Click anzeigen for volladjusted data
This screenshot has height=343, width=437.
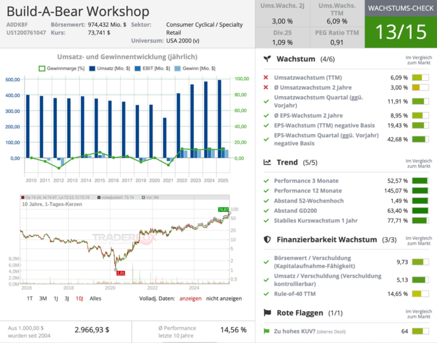[x=190, y=299]
